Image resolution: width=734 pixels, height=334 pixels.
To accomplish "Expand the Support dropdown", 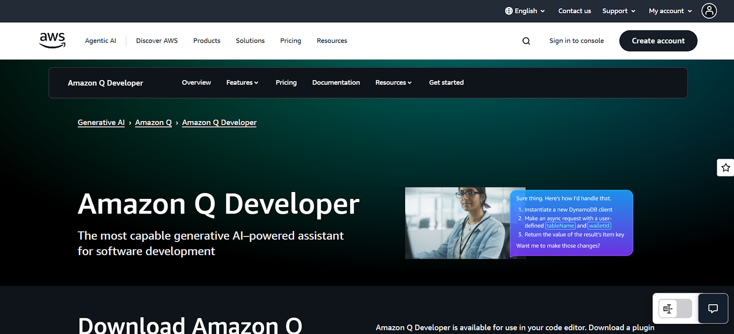I will pos(619,11).
